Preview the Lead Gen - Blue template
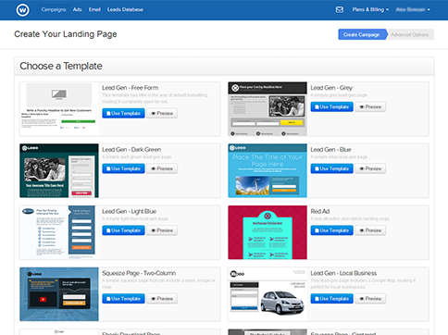Screen dimensions: 448x335 tap(370, 168)
